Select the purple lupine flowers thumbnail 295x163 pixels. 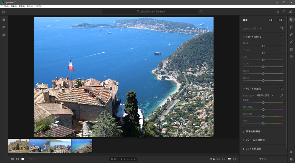point(60,146)
